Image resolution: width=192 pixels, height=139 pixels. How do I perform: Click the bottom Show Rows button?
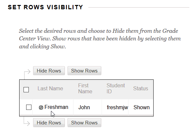coord(84,122)
